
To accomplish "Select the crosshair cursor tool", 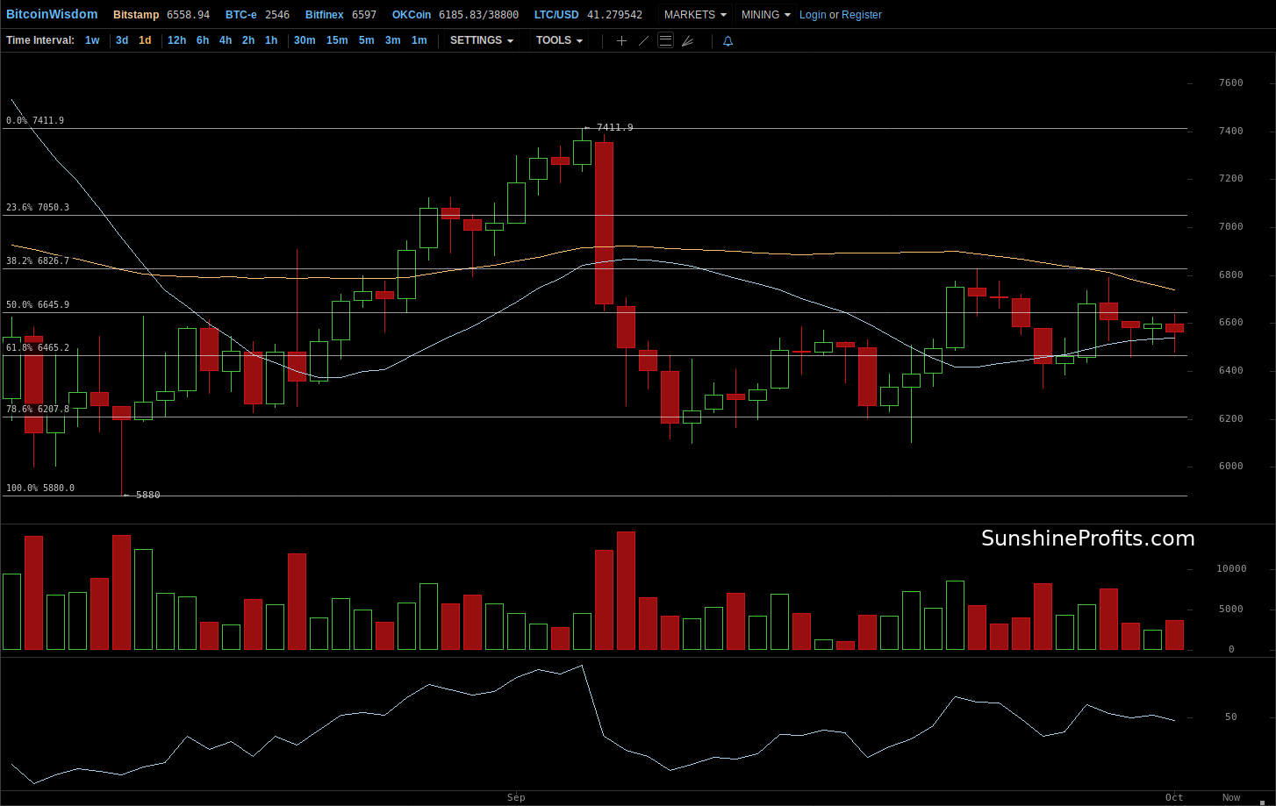I will 621,40.
